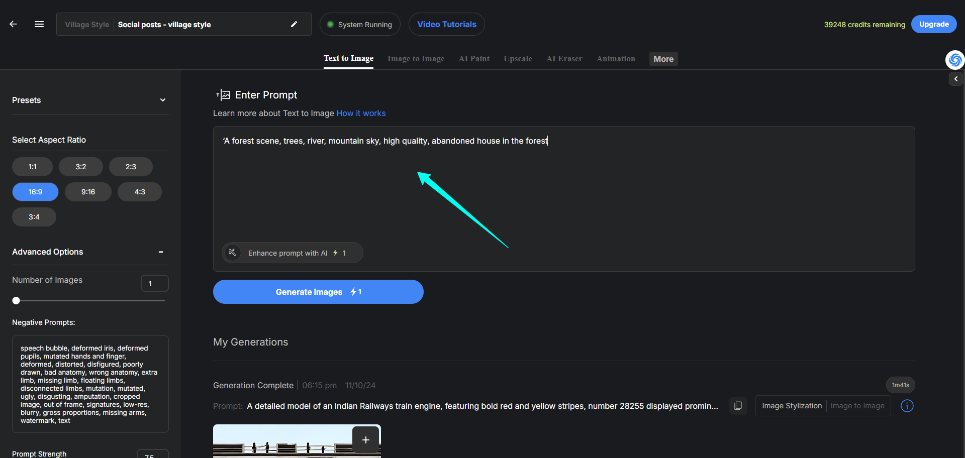Open the AI Eraser tab
This screenshot has width=965, height=458.
[x=564, y=59]
